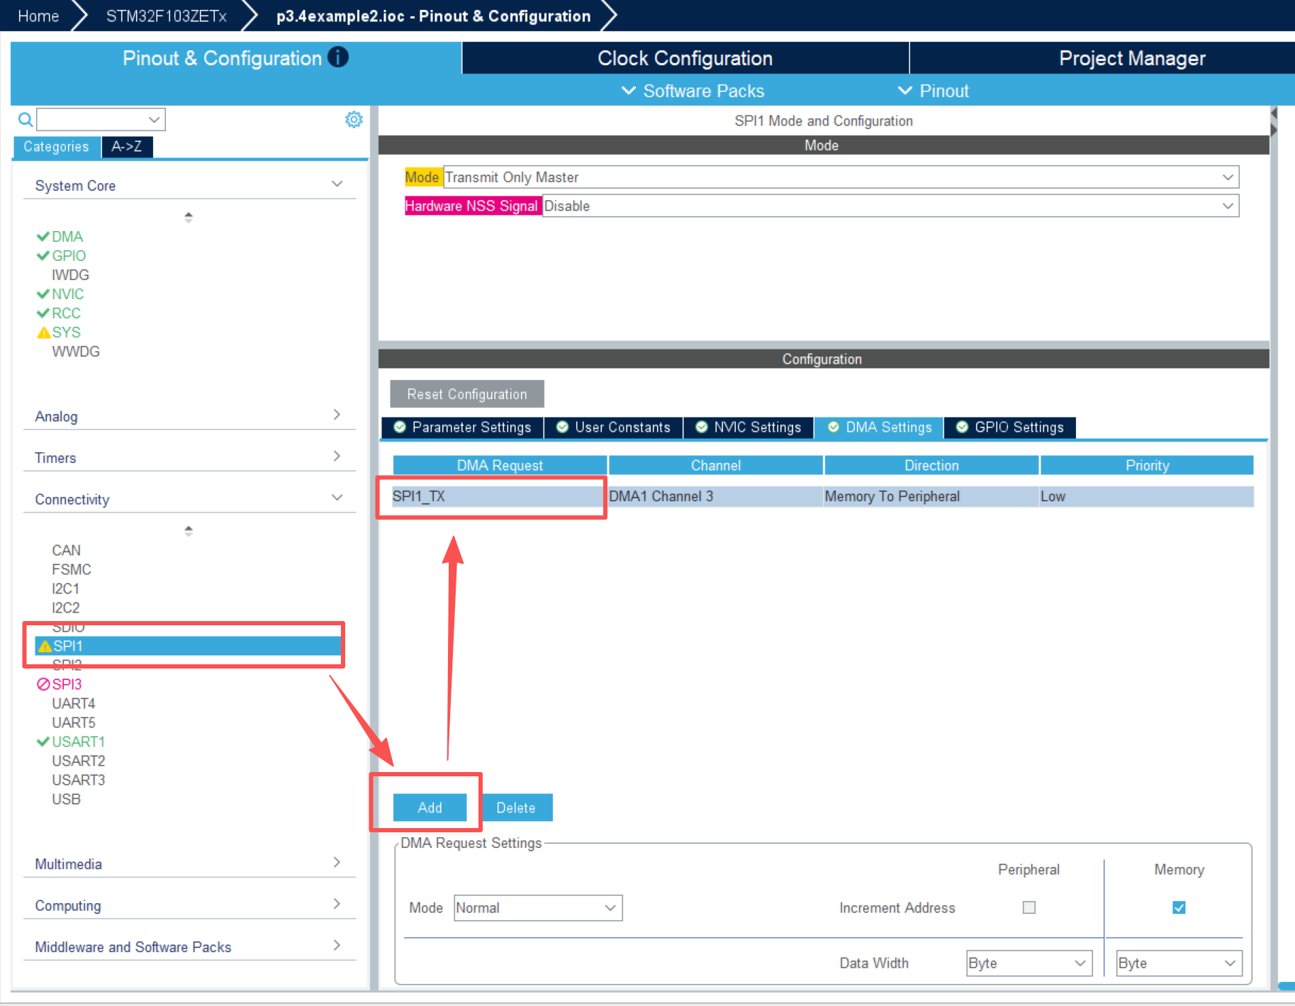Open the DMA Mode Normal dropdown
This screenshot has width=1295, height=1006.
538,908
